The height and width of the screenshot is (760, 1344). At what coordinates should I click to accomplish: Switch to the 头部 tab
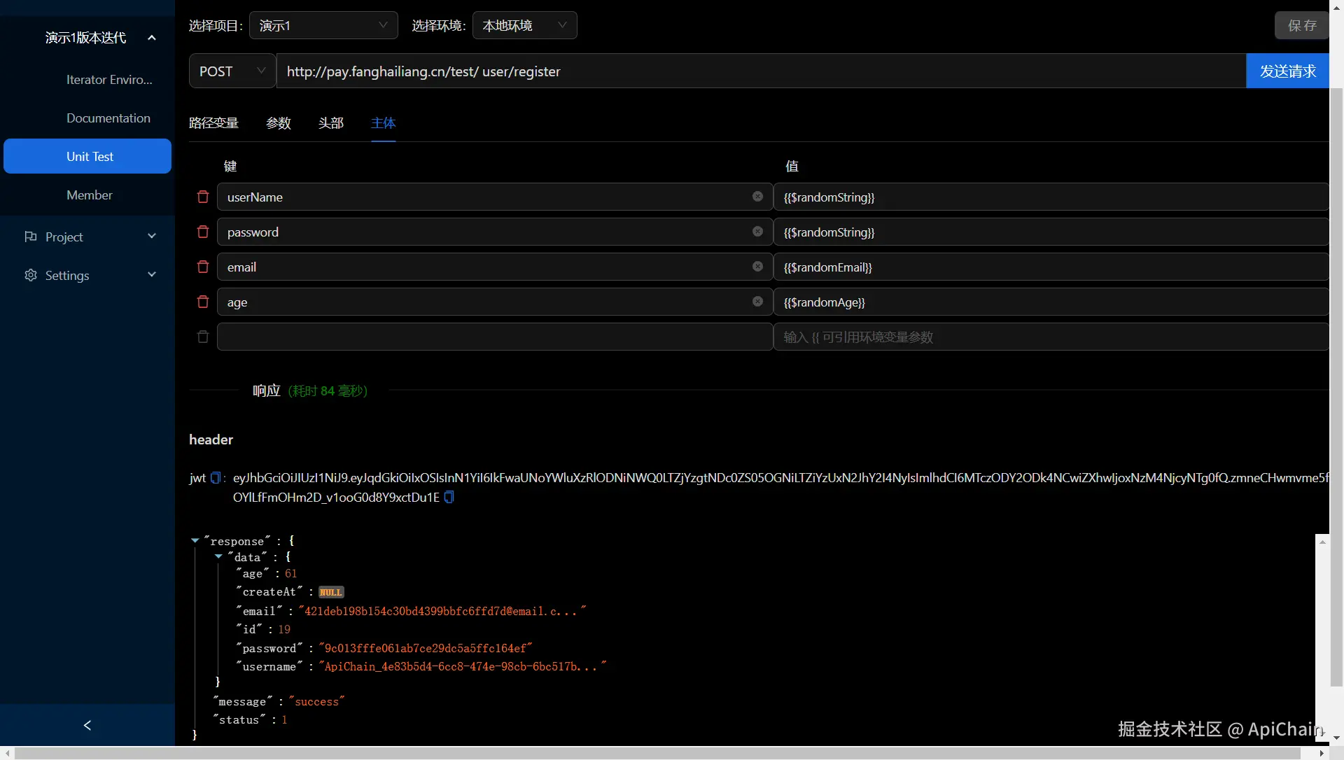[330, 123]
